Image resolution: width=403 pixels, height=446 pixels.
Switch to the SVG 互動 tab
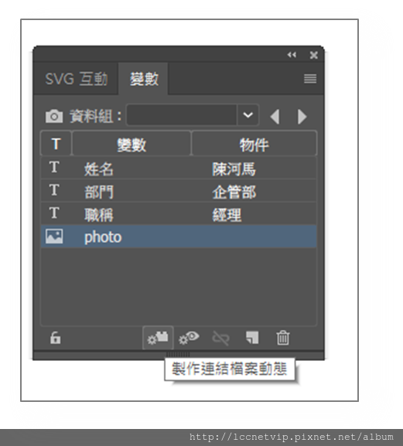coord(76,79)
